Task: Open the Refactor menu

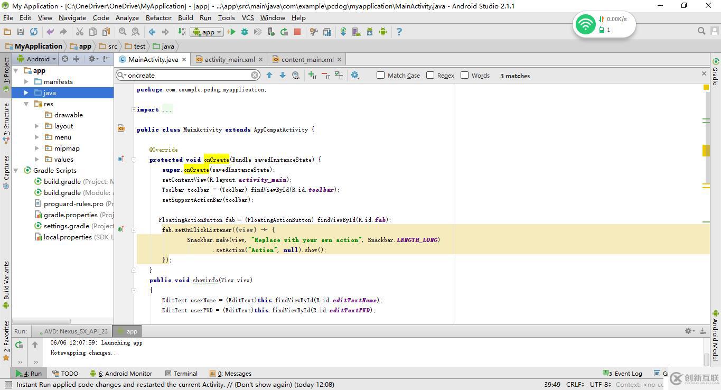Action: tap(158, 17)
